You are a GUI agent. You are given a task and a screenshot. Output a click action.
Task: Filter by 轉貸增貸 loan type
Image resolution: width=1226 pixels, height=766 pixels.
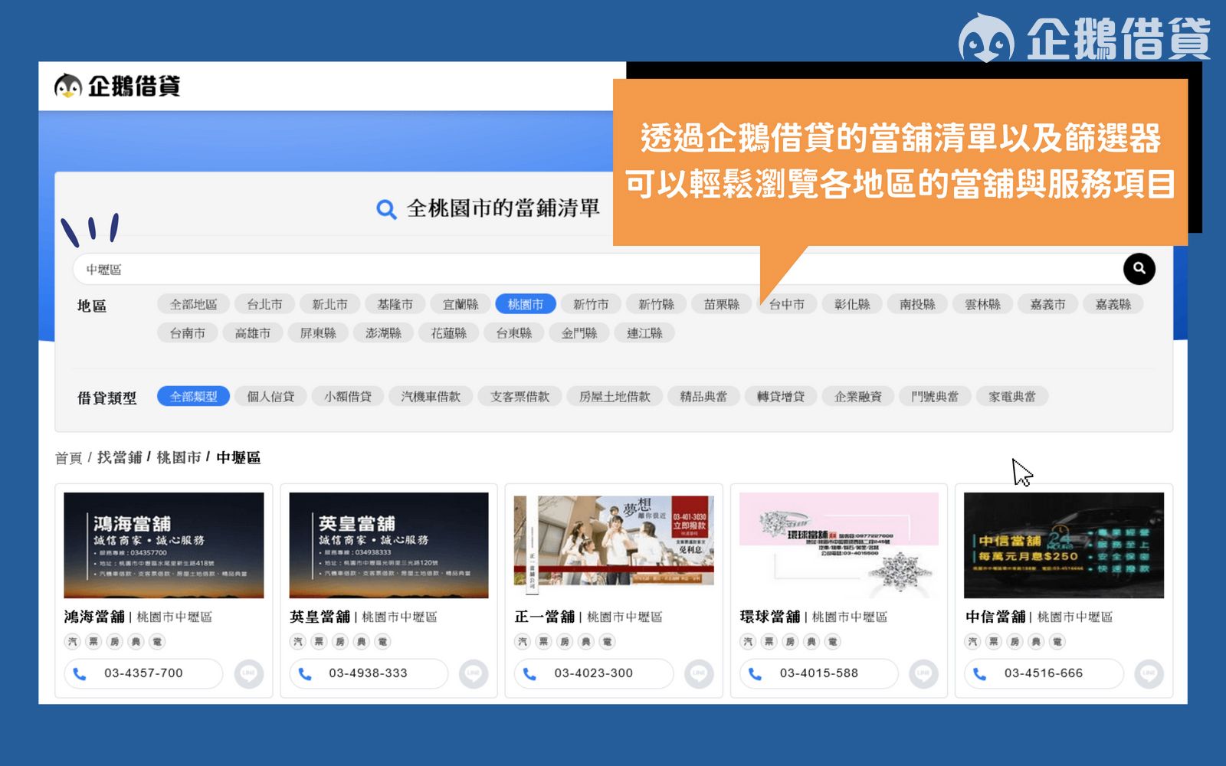781,396
